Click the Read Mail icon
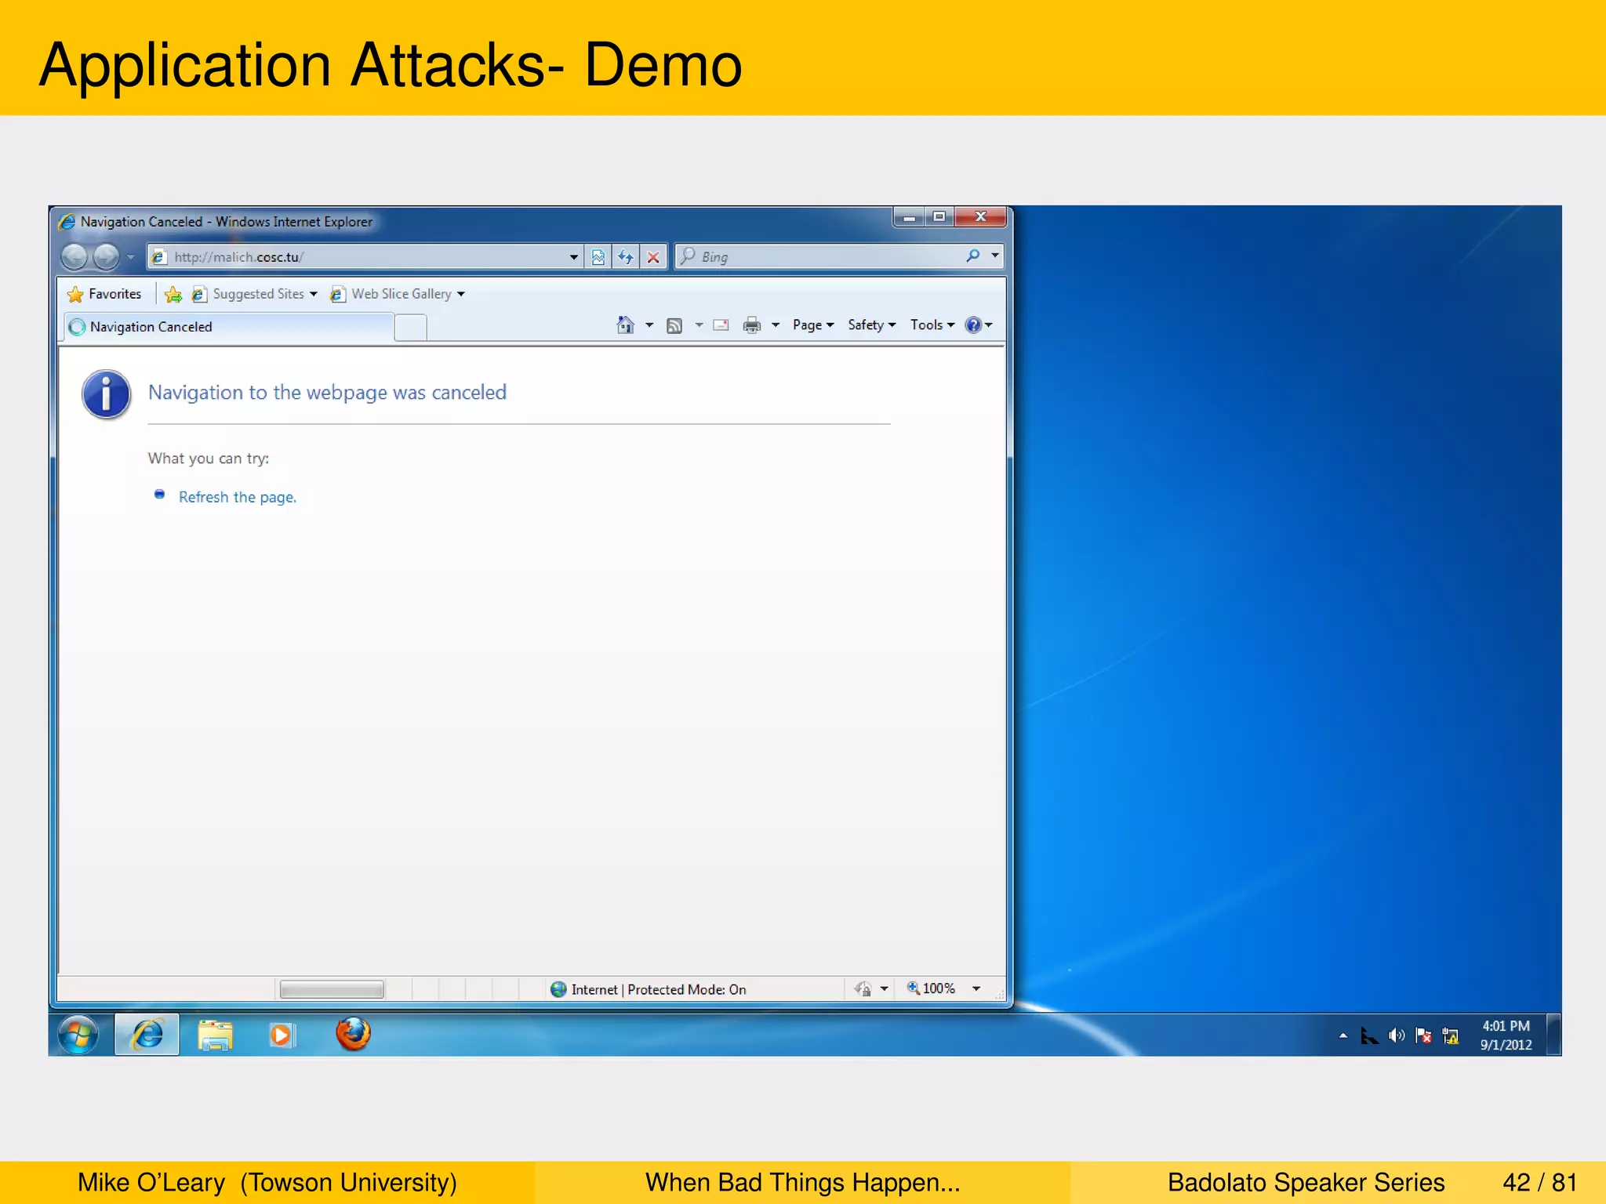1606x1204 pixels. click(721, 325)
